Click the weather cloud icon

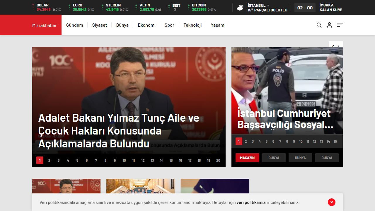point(240,8)
